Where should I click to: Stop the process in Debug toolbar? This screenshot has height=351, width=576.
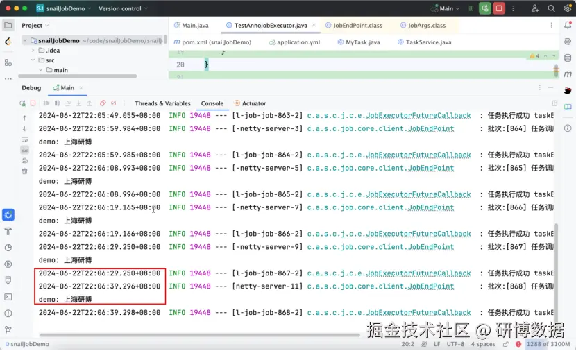tap(33, 103)
